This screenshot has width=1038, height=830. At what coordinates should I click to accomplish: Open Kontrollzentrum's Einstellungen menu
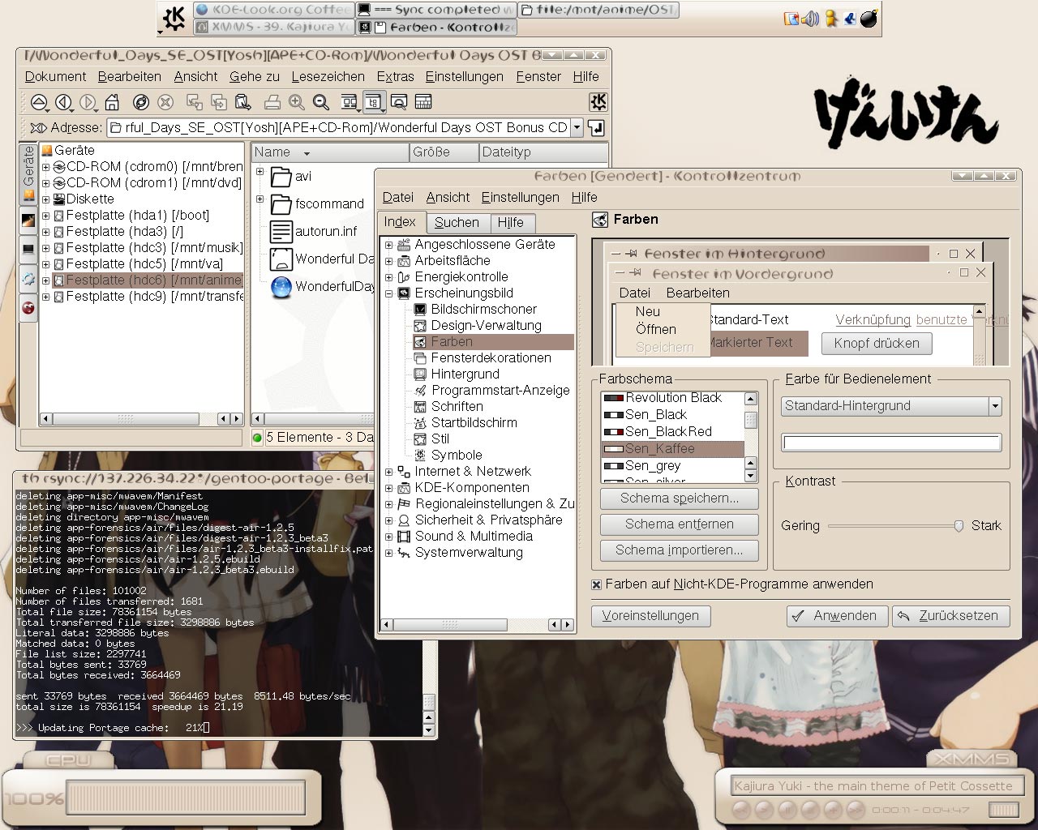click(520, 197)
